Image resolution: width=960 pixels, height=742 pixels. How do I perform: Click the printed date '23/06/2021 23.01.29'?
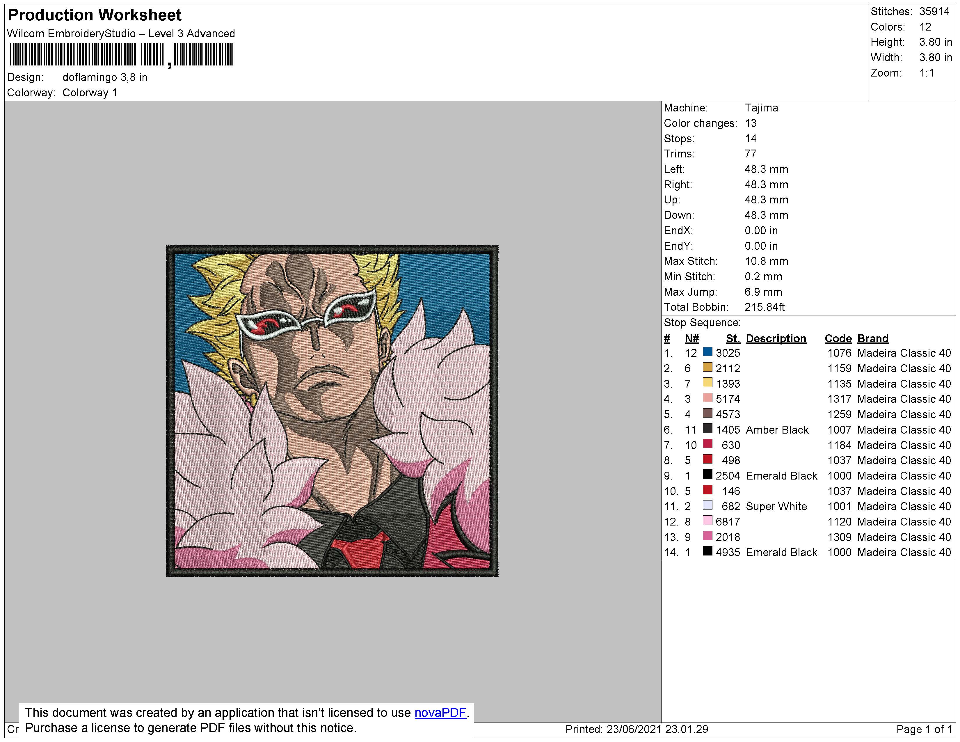point(657,729)
